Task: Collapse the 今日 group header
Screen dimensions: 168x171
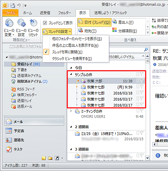Action: tap(71, 68)
